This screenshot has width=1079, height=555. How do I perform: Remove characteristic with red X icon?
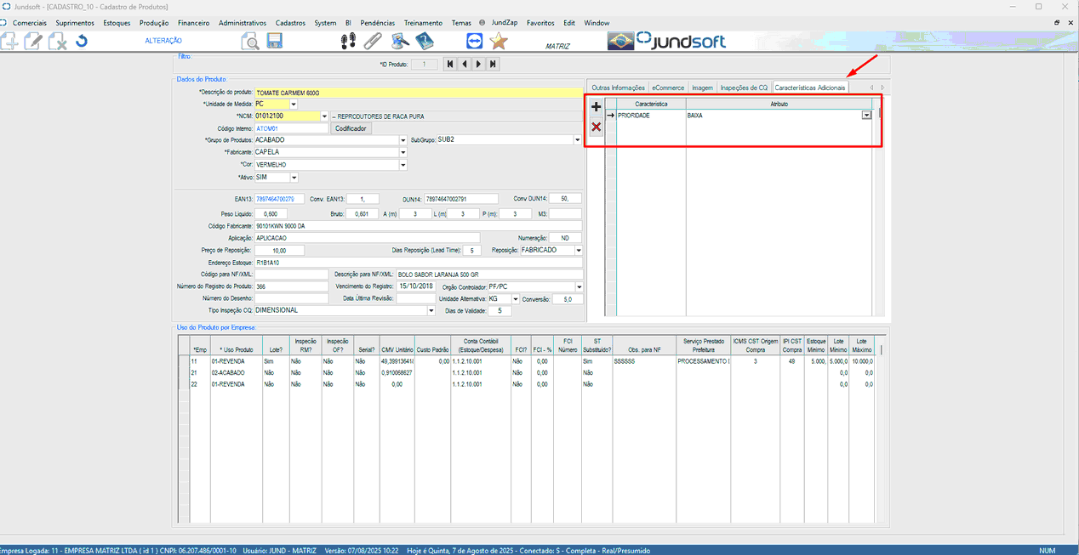coord(596,127)
